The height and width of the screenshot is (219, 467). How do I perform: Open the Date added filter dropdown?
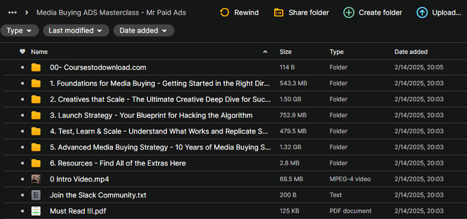pyautogui.click(x=143, y=30)
